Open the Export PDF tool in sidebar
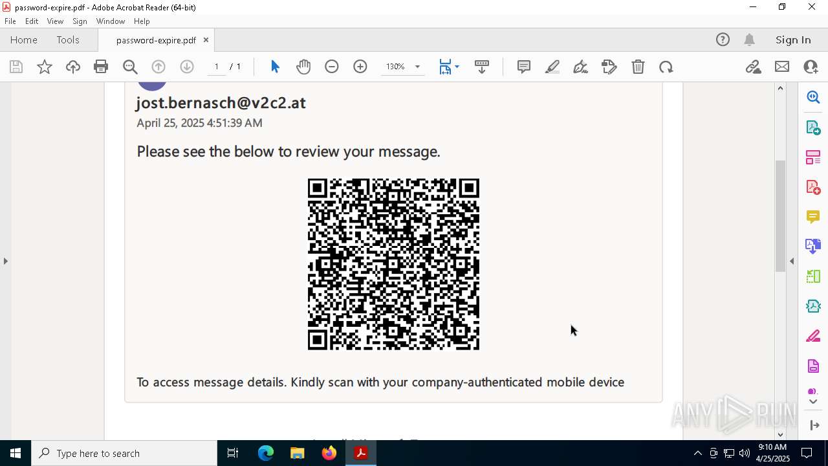 [x=813, y=127]
